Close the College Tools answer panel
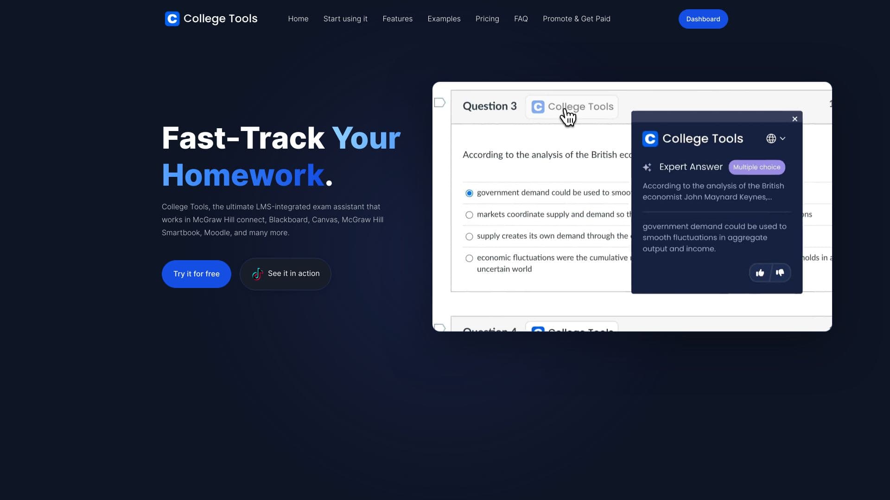Viewport: 890px width, 500px height. pos(795,119)
